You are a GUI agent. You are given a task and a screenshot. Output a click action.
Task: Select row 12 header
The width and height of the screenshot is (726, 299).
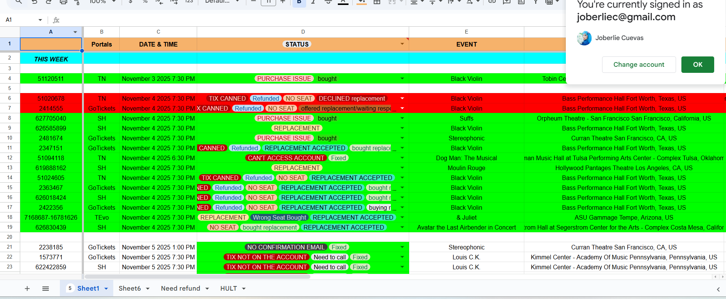(x=10, y=158)
